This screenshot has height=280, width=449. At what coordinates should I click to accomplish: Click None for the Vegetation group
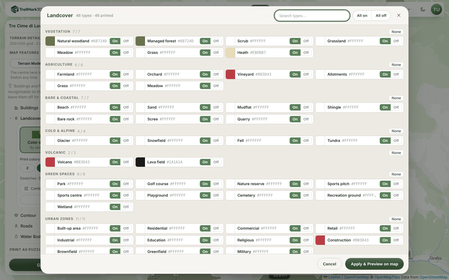(396, 32)
